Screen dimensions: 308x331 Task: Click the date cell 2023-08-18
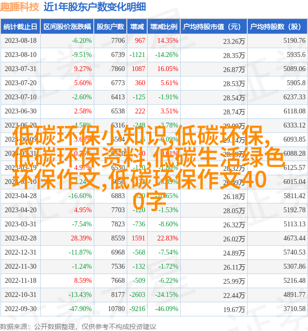(x=20, y=40)
